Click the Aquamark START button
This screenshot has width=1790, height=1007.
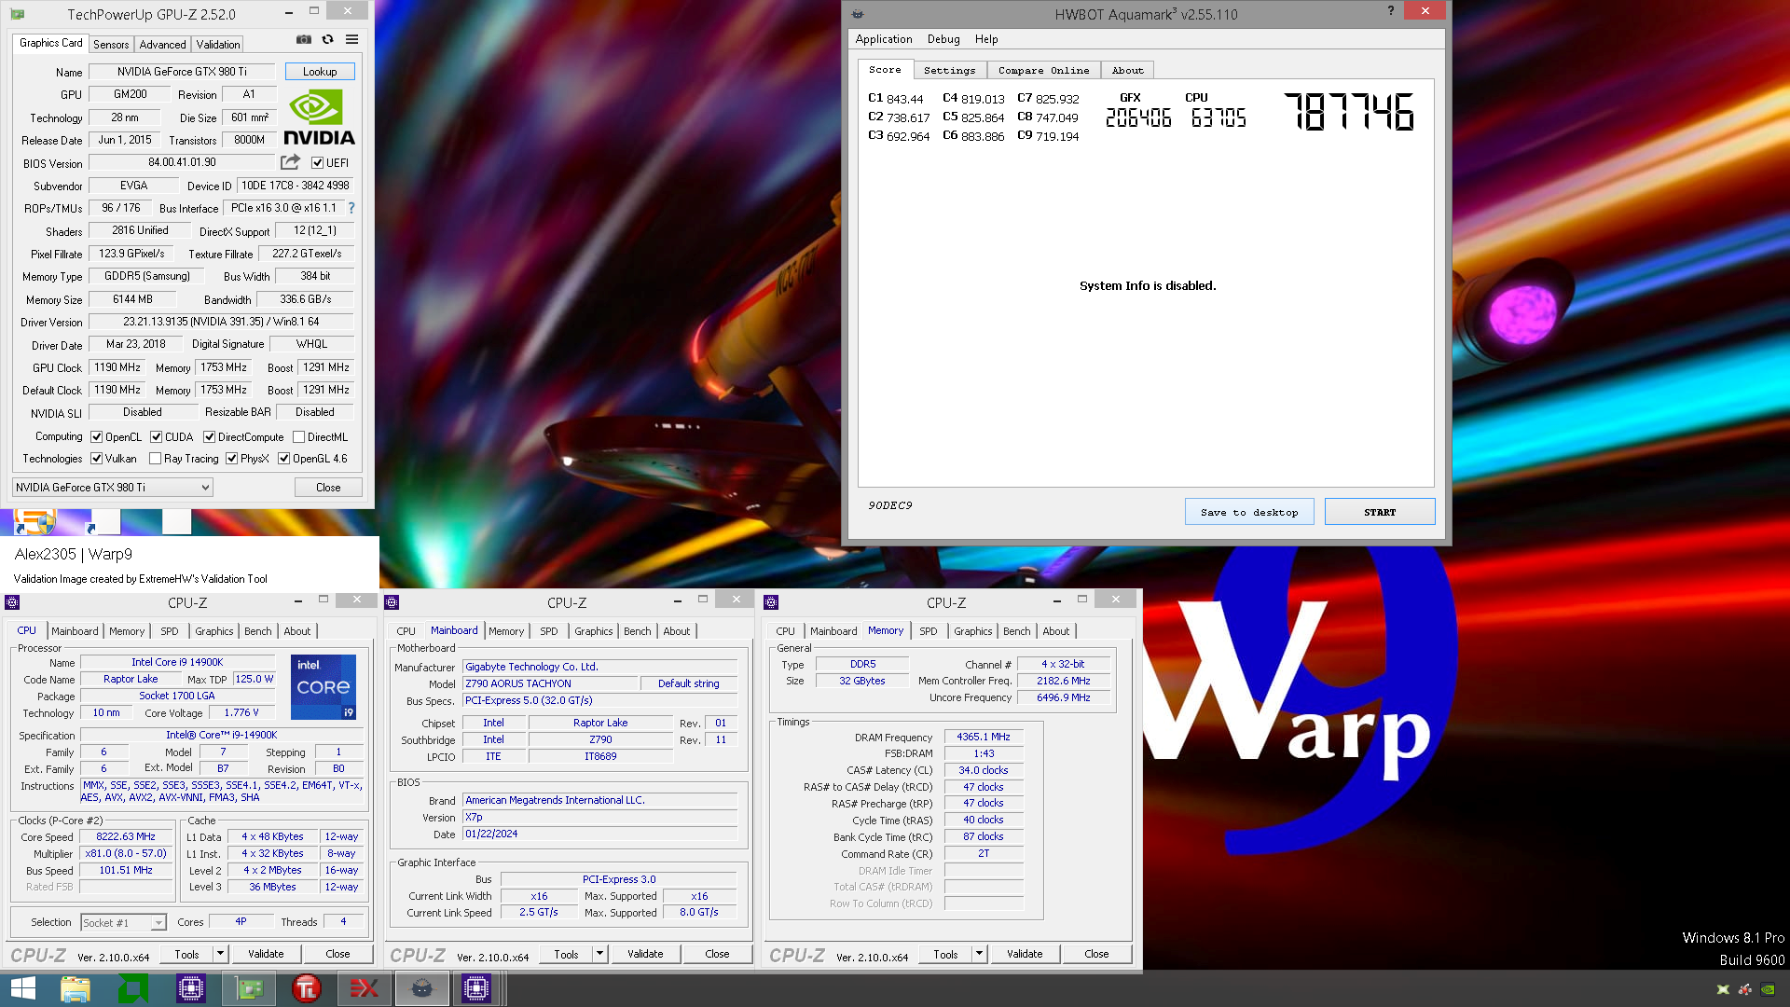[x=1380, y=512]
